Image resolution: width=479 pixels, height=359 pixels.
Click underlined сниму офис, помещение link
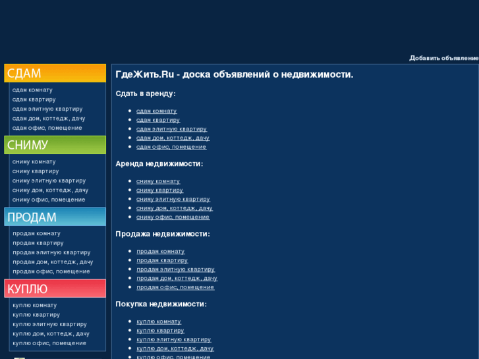coord(173,217)
